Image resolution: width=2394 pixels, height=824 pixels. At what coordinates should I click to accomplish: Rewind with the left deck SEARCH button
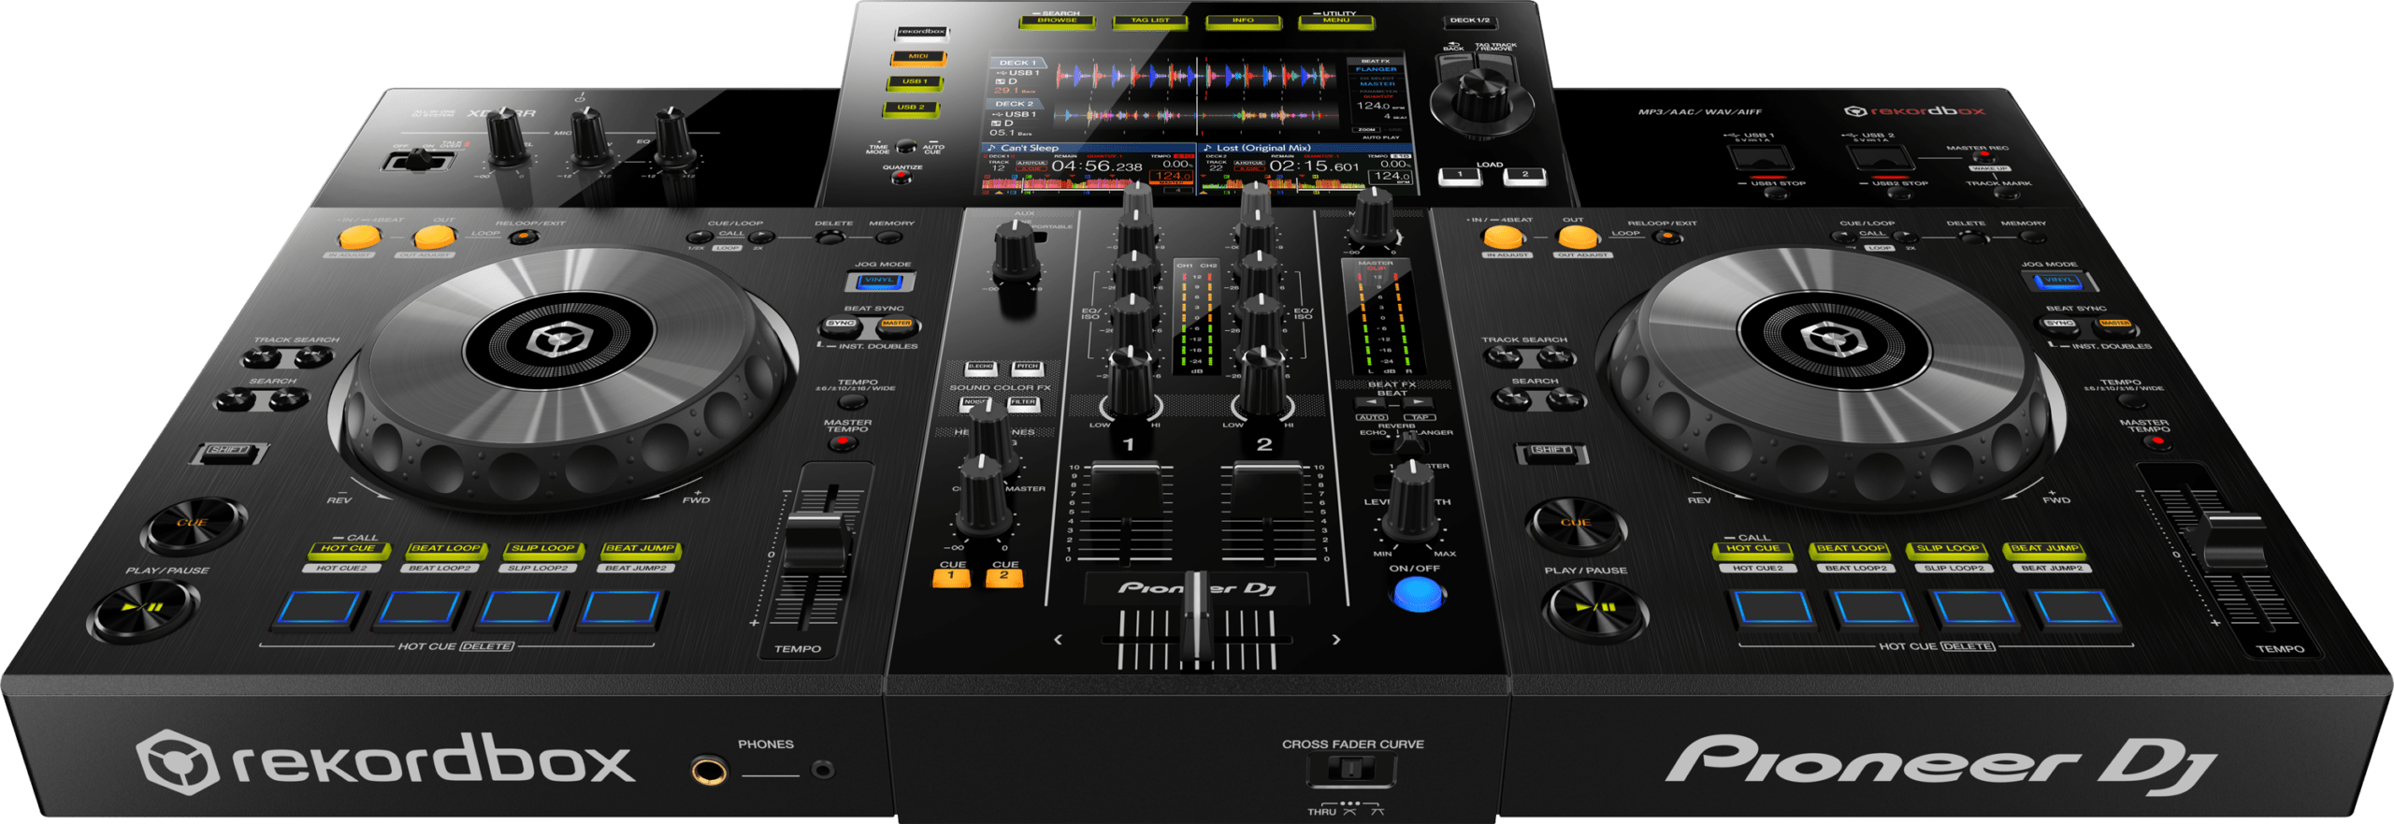coord(237,401)
